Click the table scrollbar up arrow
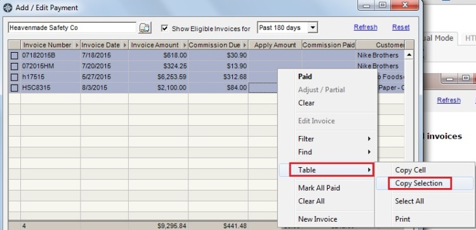476x230 pixels. click(x=409, y=55)
